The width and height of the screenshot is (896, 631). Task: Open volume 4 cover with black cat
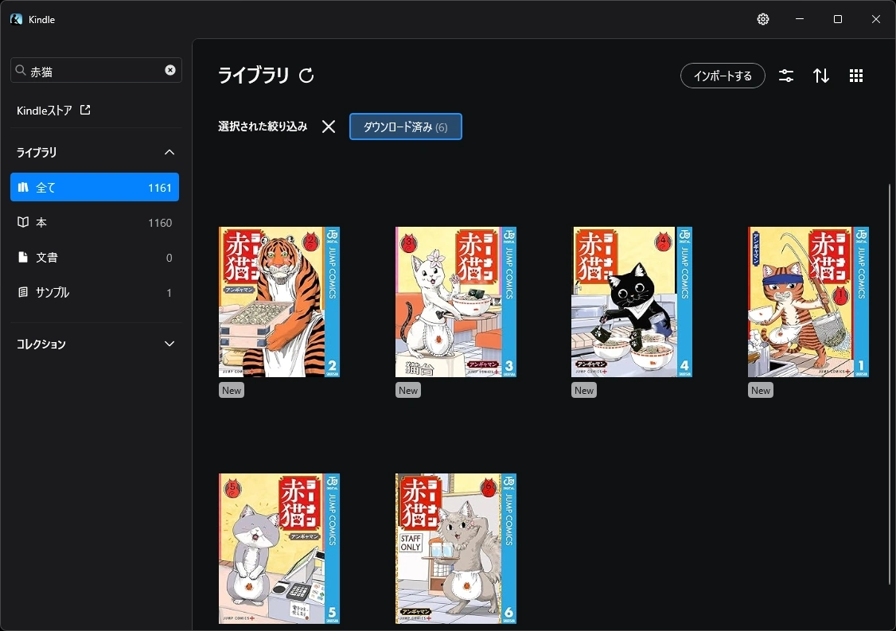tap(632, 302)
